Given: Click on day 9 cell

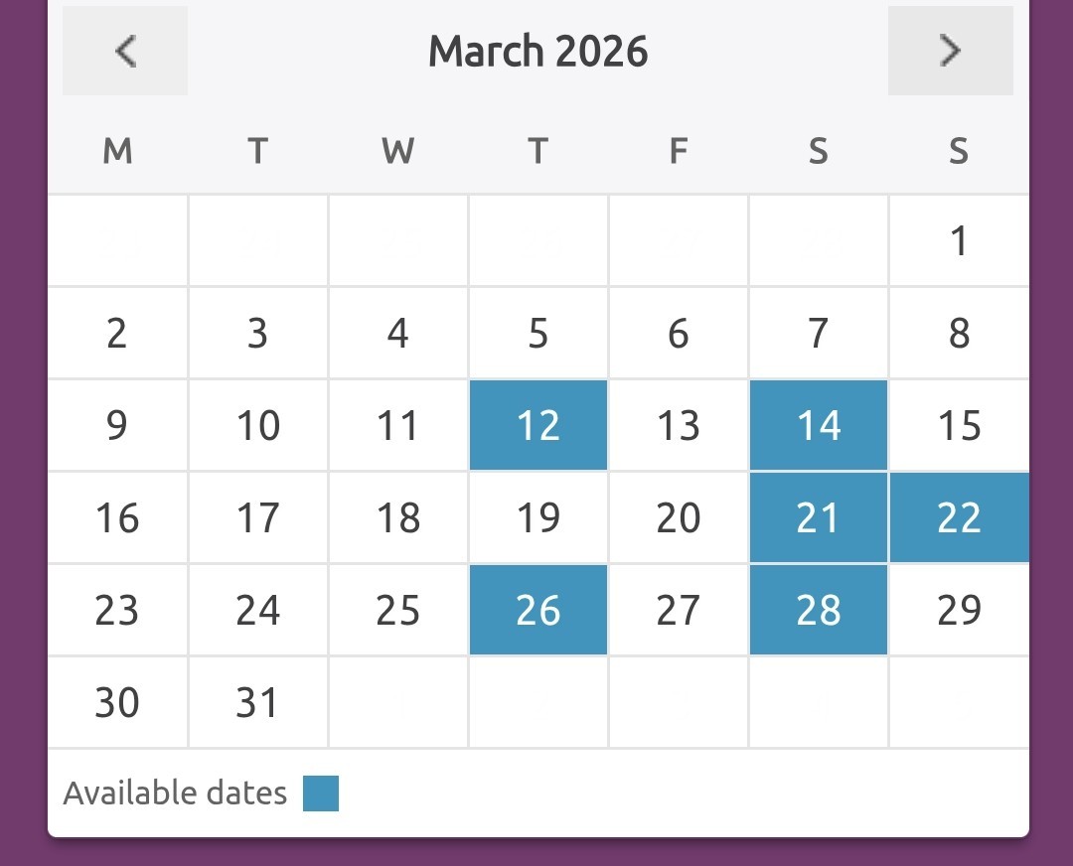Looking at the screenshot, I should point(117,425).
